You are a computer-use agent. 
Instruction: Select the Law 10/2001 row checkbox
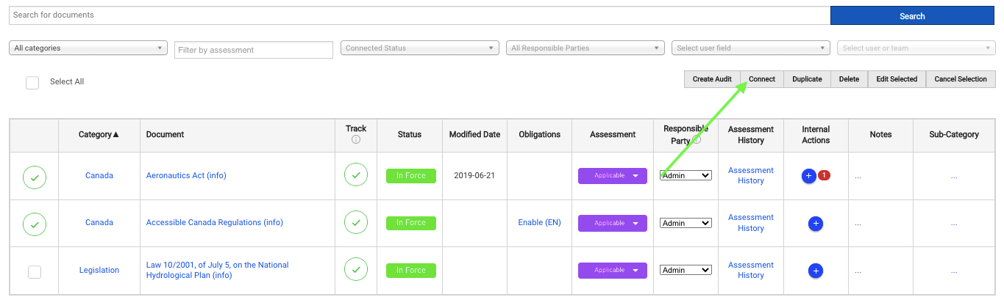point(35,272)
